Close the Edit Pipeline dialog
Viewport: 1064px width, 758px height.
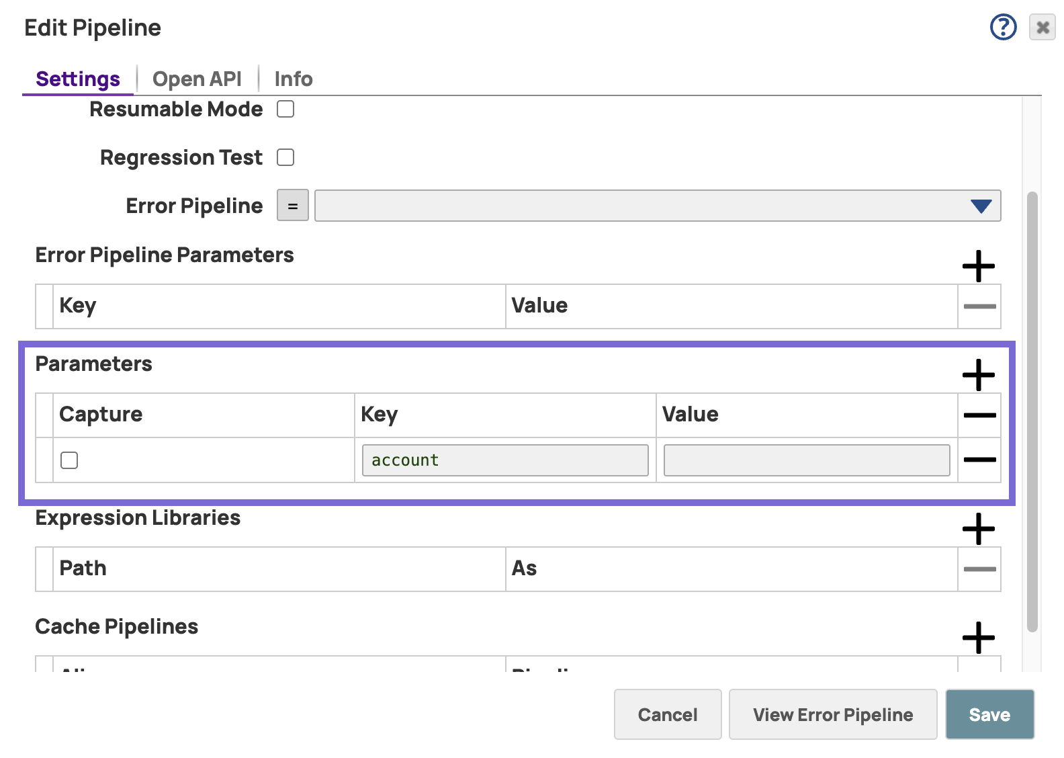[1042, 28]
